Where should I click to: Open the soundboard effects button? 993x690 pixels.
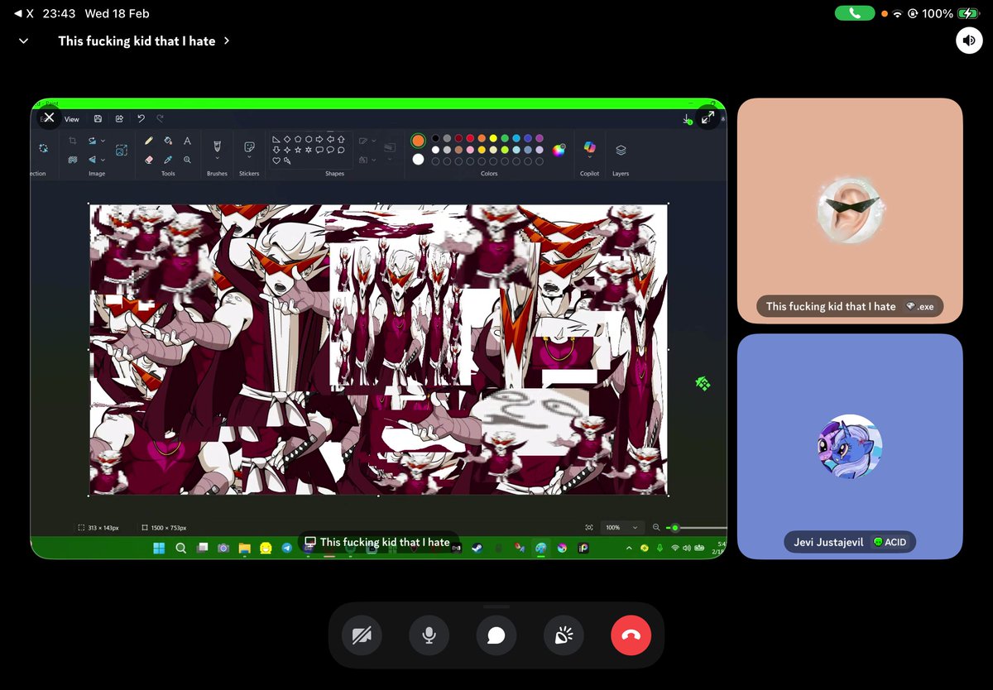tap(564, 635)
